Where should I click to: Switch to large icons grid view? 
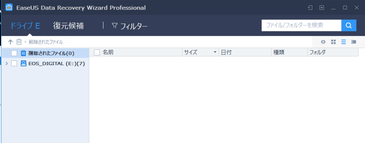point(333,42)
